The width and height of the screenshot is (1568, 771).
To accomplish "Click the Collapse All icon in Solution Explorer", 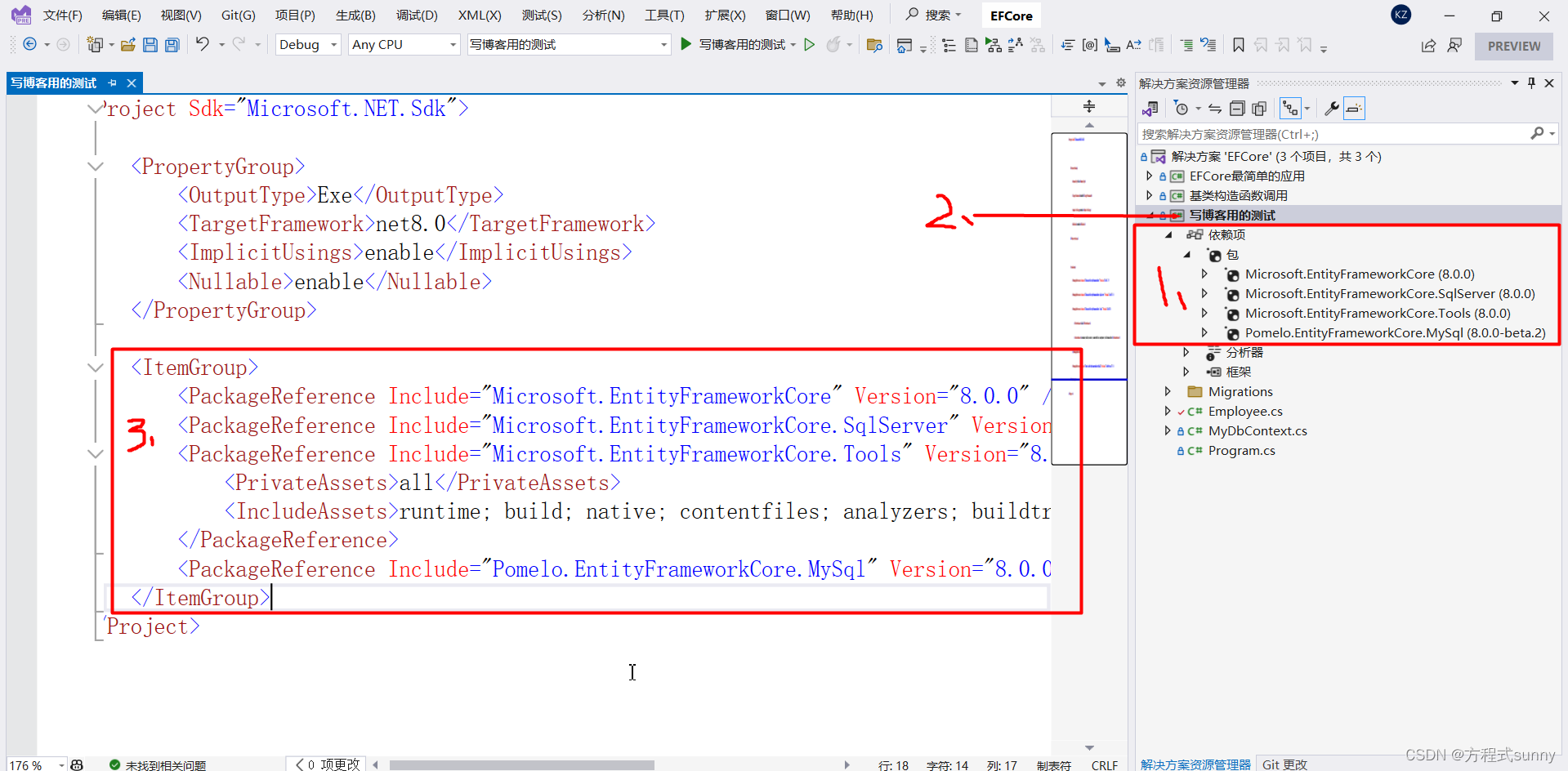I will point(1237,109).
